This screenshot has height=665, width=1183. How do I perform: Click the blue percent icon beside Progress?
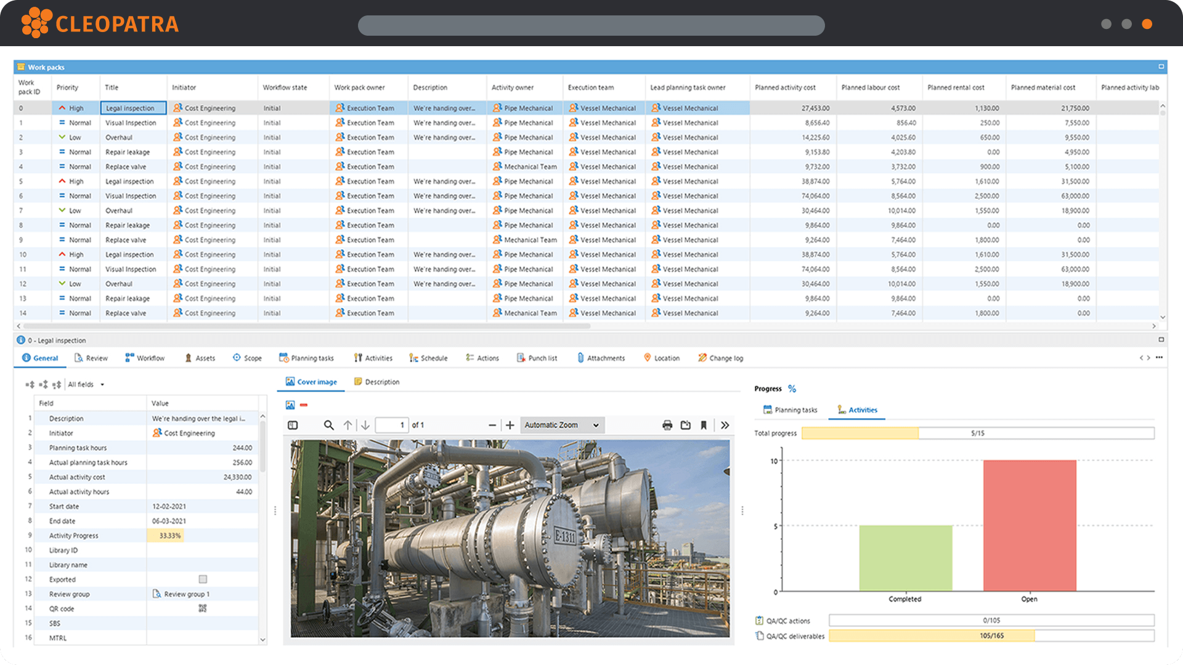tap(792, 389)
